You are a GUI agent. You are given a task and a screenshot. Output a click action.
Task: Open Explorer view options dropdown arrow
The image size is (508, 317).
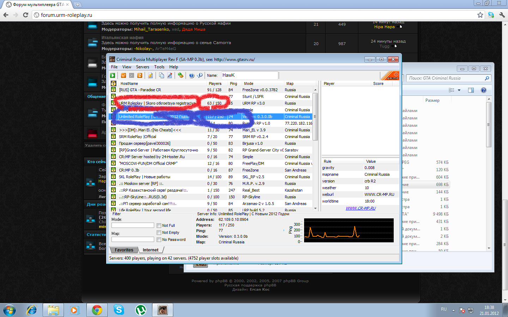(459, 90)
